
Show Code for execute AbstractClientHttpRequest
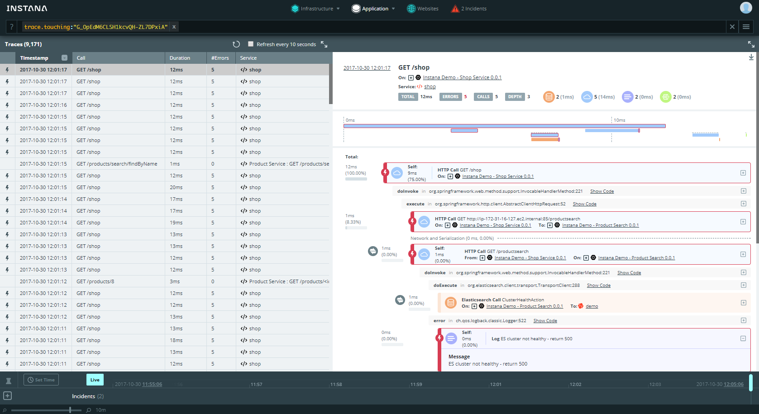pos(584,204)
